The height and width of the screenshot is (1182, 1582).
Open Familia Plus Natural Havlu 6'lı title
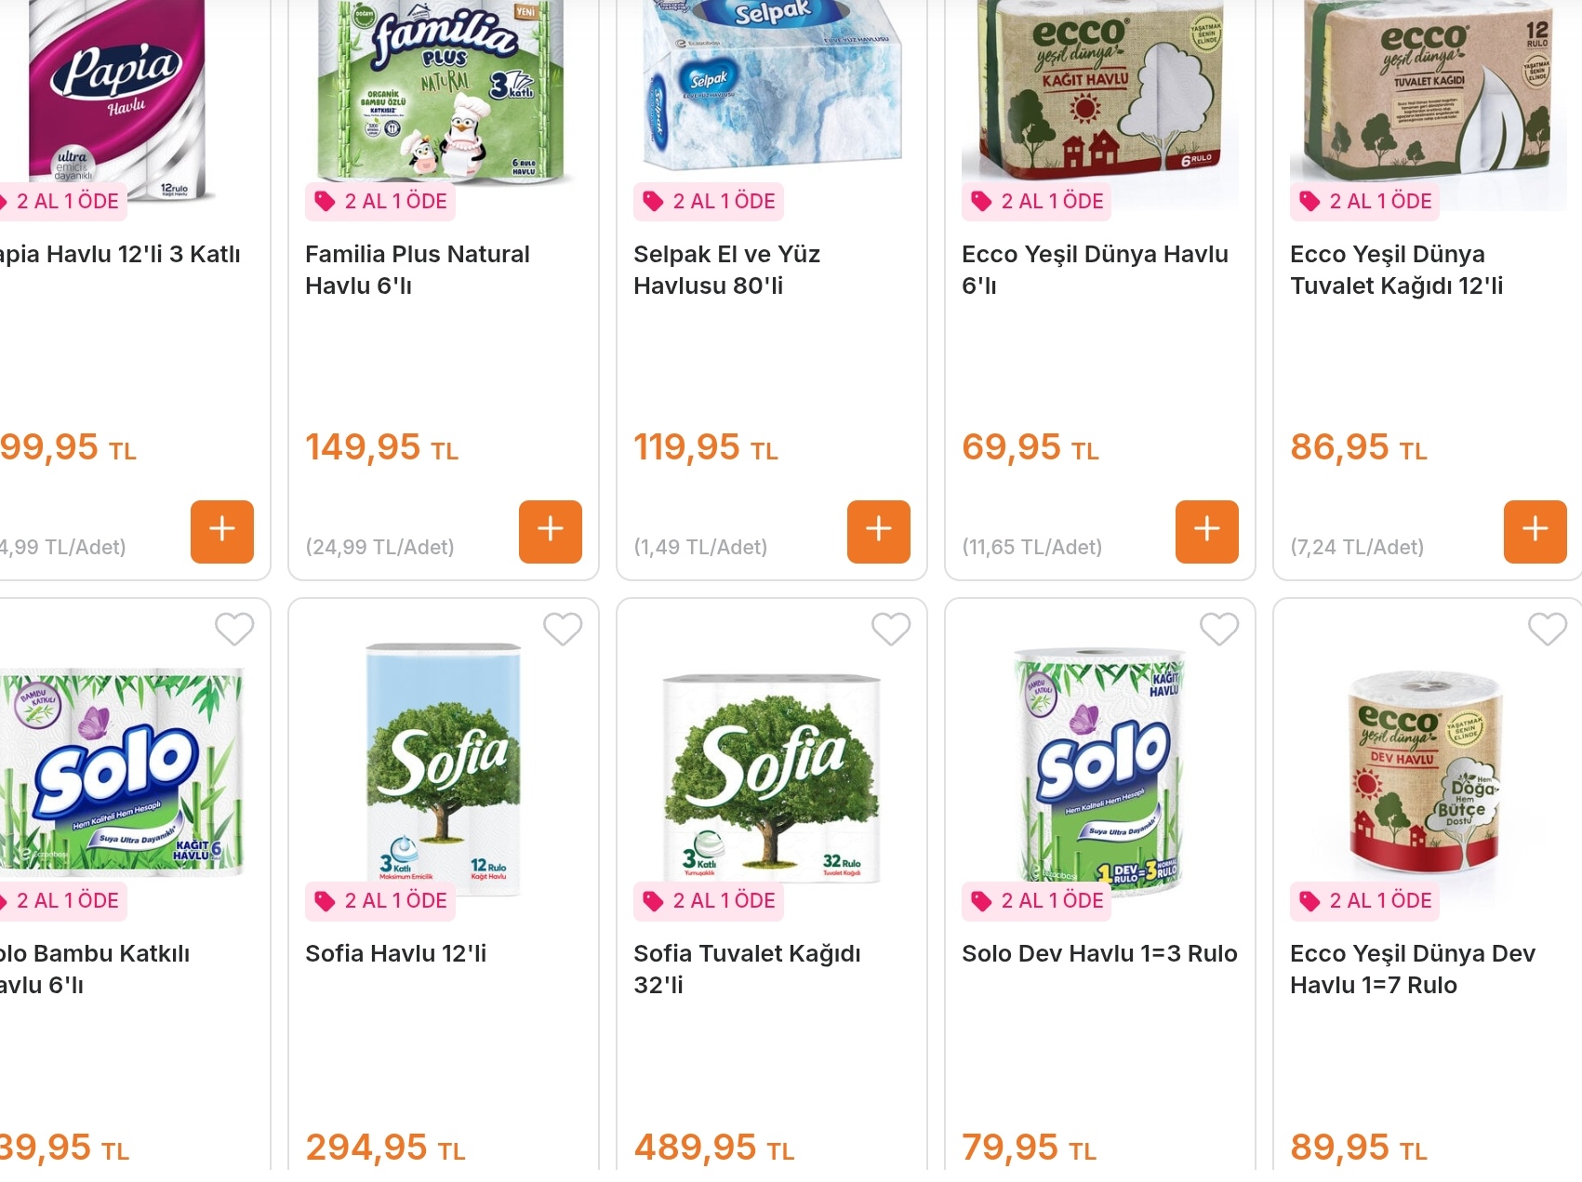(417, 270)
